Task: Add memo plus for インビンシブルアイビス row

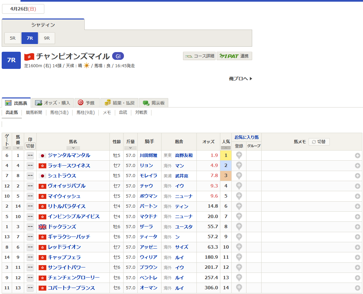Action: pyautogui.click(x=357, y=217)
